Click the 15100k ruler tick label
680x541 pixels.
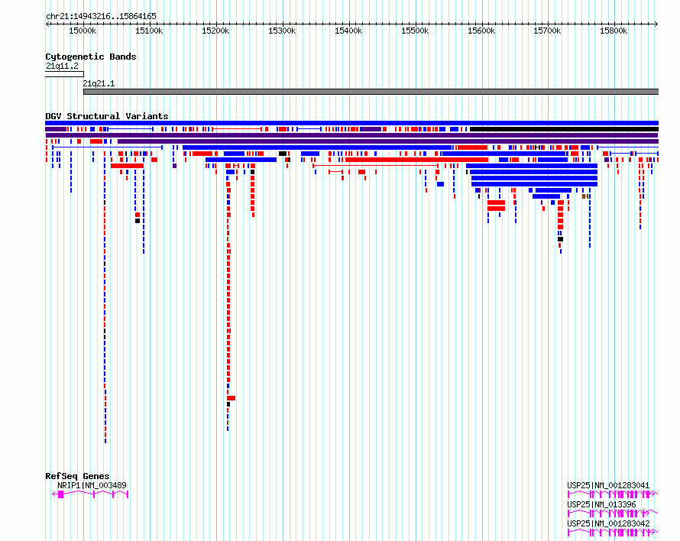coord(149,31)
